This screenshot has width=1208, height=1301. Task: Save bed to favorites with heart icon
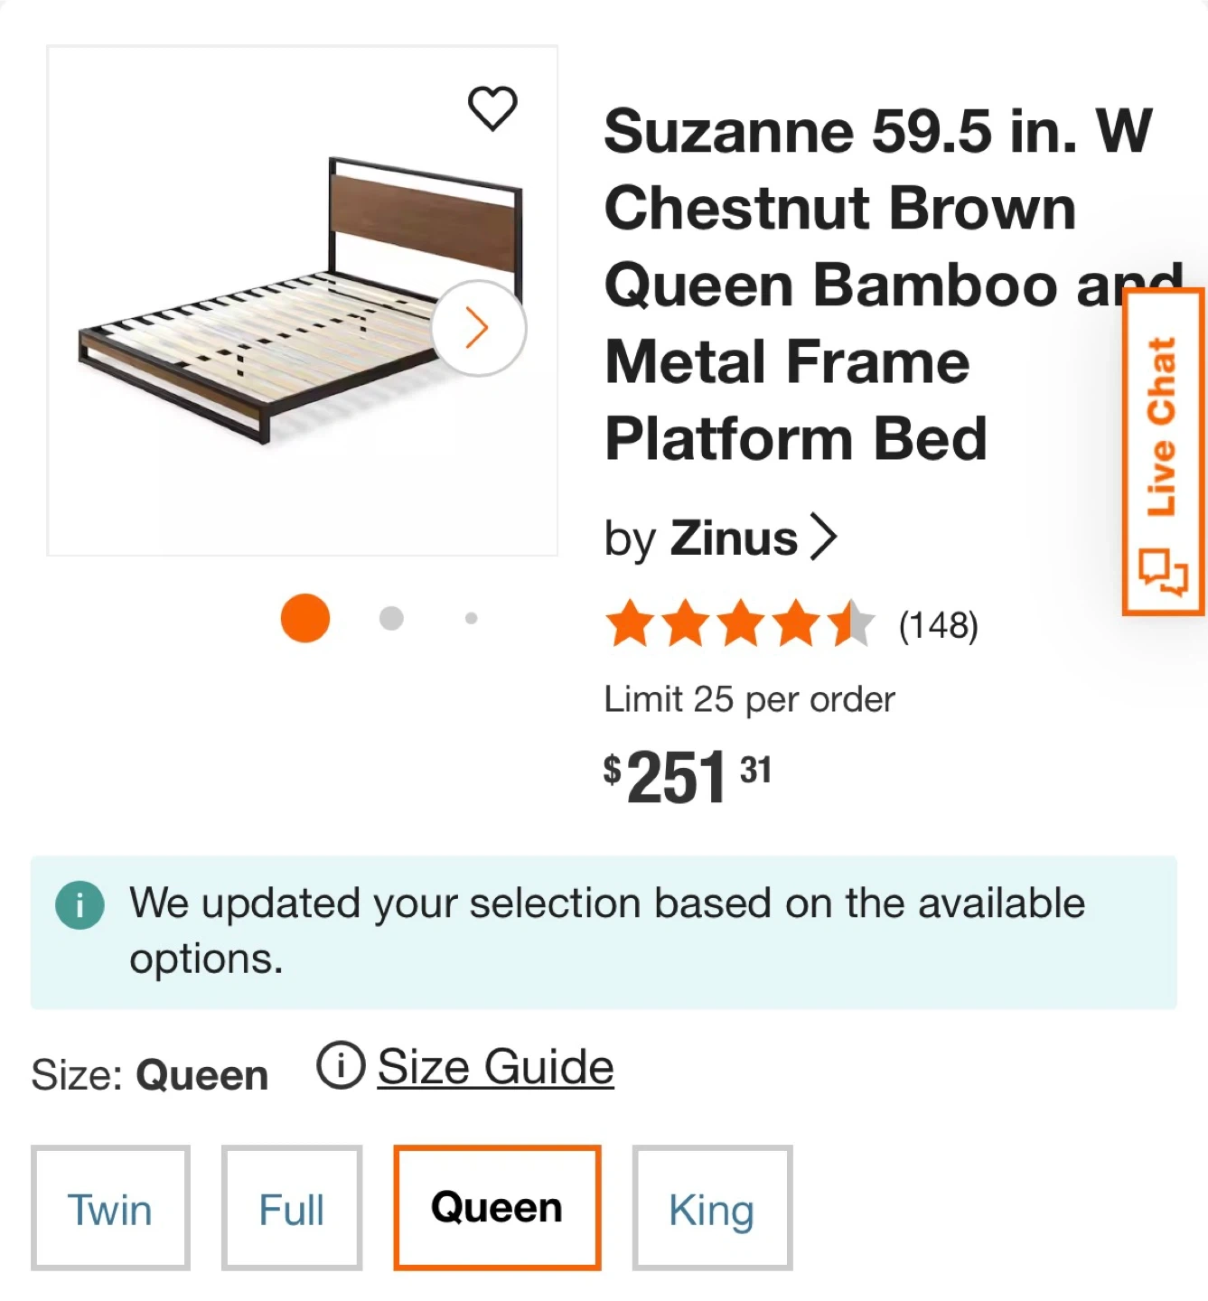(492, 108)
